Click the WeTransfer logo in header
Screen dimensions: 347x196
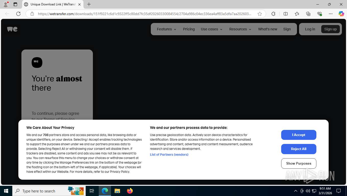click(12, 29)
